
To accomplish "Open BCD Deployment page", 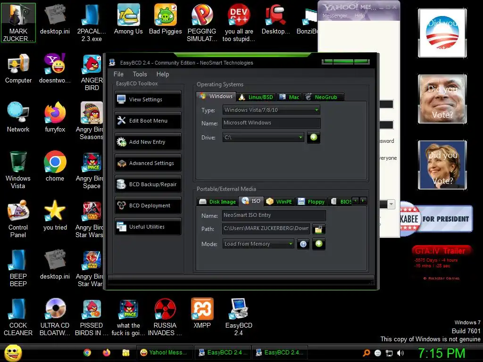I will tap(148, 206).
